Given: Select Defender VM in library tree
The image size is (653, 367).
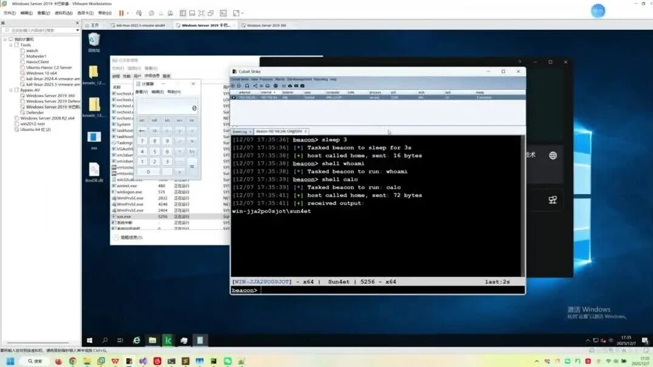Looking at the screenshot, I should coord(35,112).
